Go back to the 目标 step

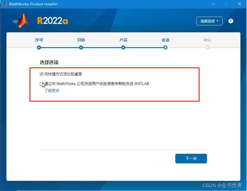(x=81, y=40)
